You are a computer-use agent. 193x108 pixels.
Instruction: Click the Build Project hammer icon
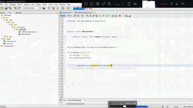coord(49,8)
